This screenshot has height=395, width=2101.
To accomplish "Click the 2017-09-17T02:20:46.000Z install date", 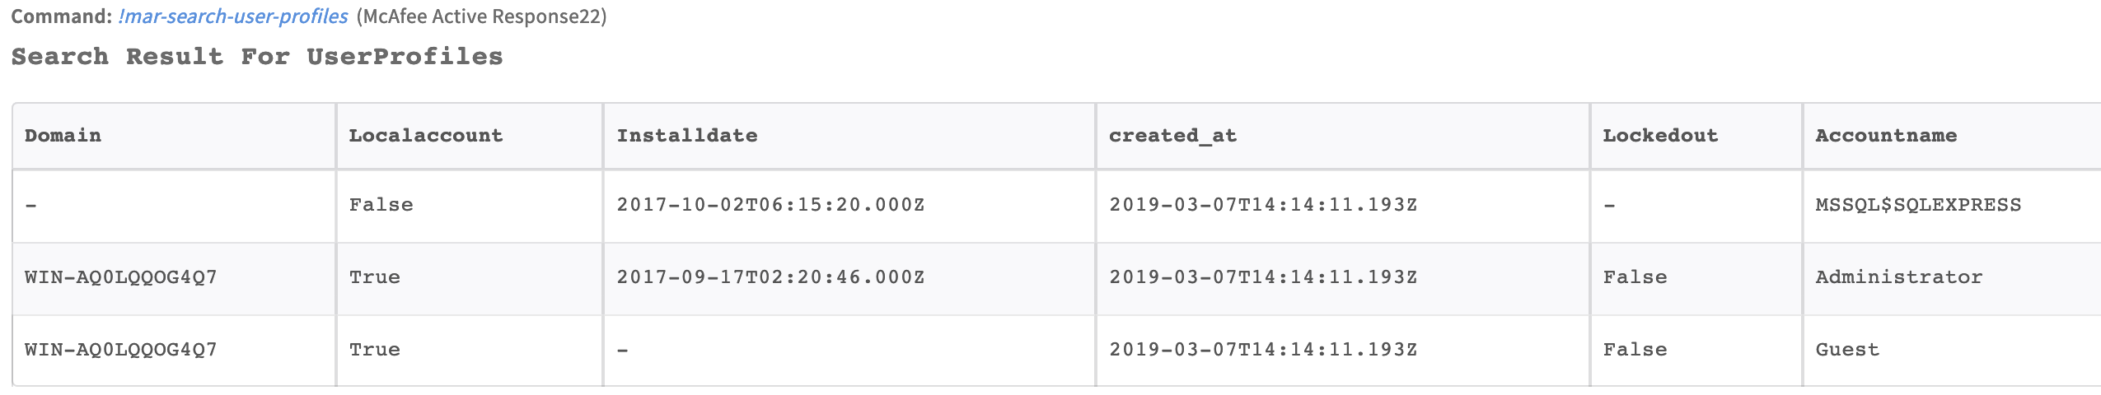I will point(770,277).
